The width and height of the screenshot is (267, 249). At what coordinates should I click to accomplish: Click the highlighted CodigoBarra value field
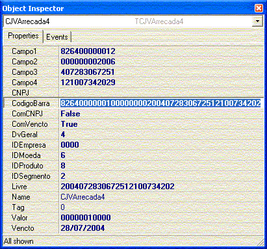point(160,103)
